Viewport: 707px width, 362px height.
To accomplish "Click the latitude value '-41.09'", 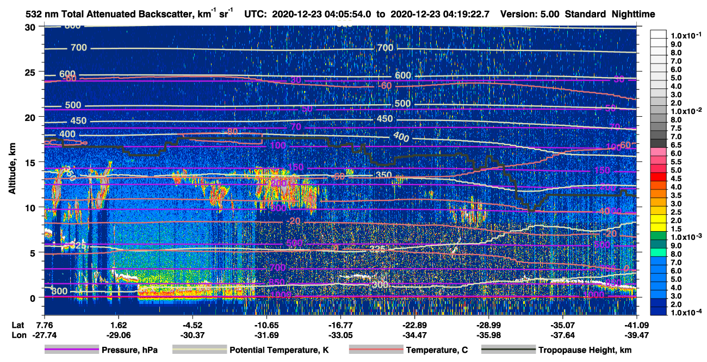I will coord(636,325).
